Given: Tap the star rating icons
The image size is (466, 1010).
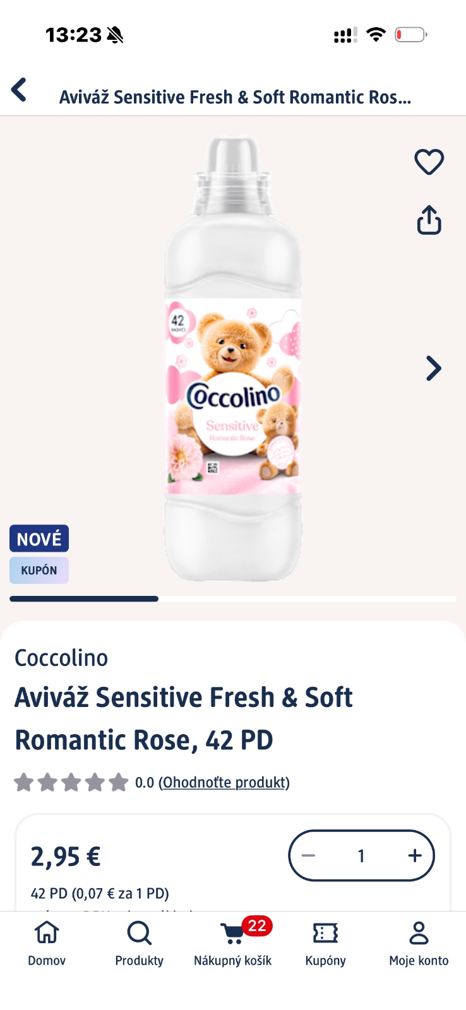Looking at the screenshot, I should [x=71, y=783].
